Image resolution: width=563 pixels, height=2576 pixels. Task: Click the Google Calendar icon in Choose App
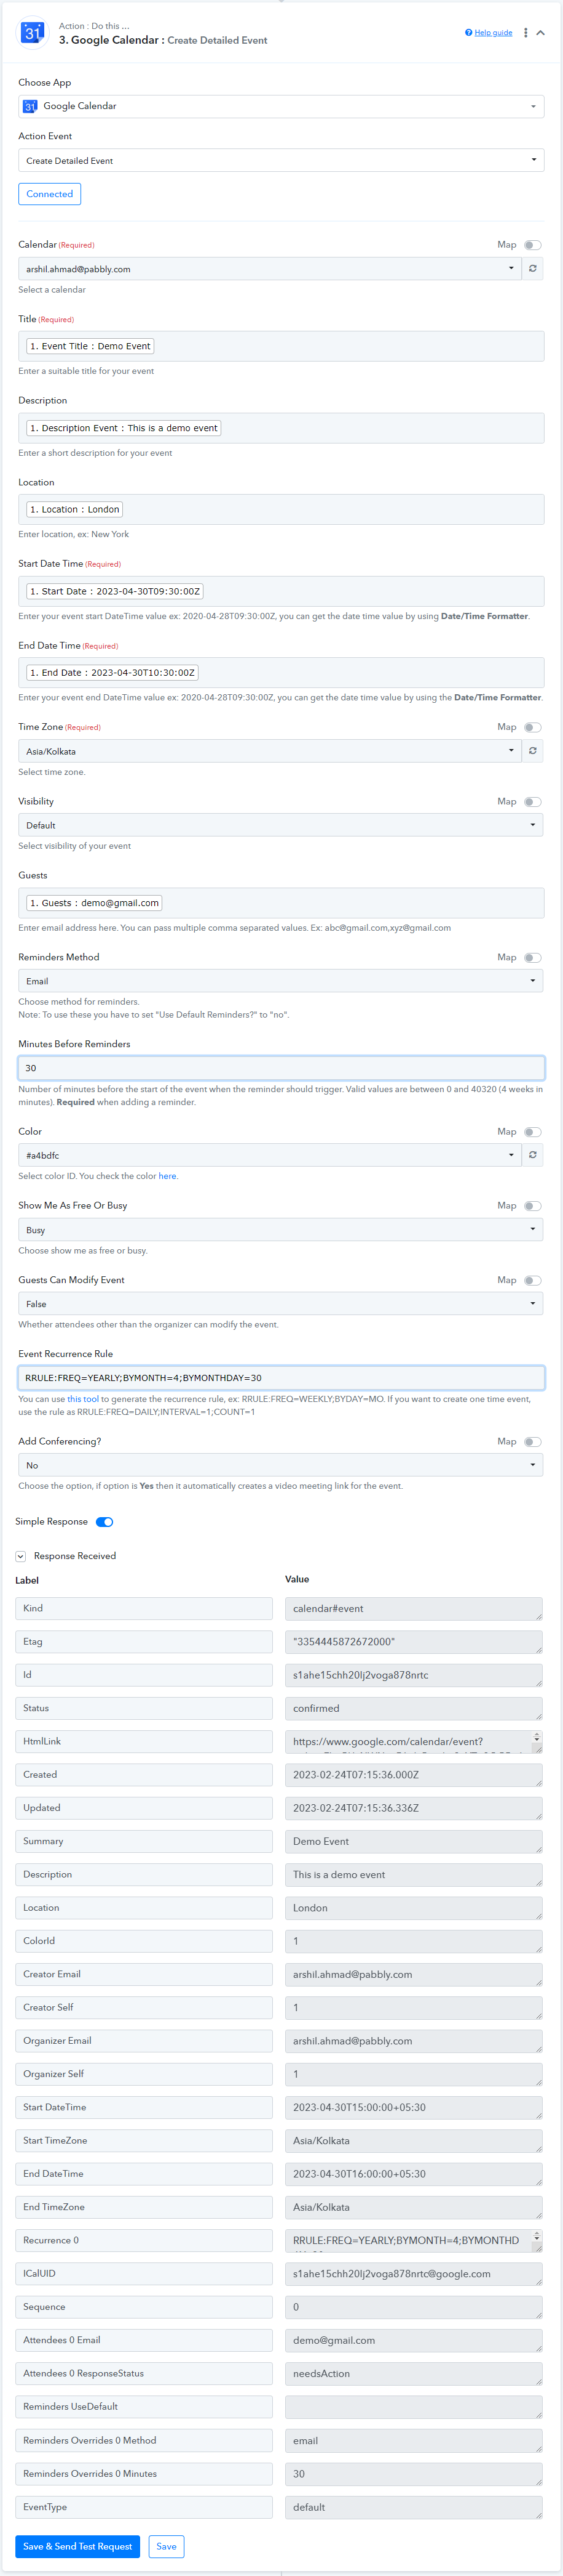click(x=30, y=106)
